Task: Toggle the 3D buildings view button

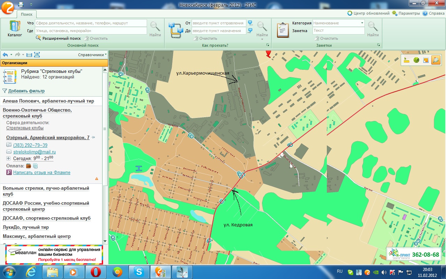Action: (x=436, y=60)
